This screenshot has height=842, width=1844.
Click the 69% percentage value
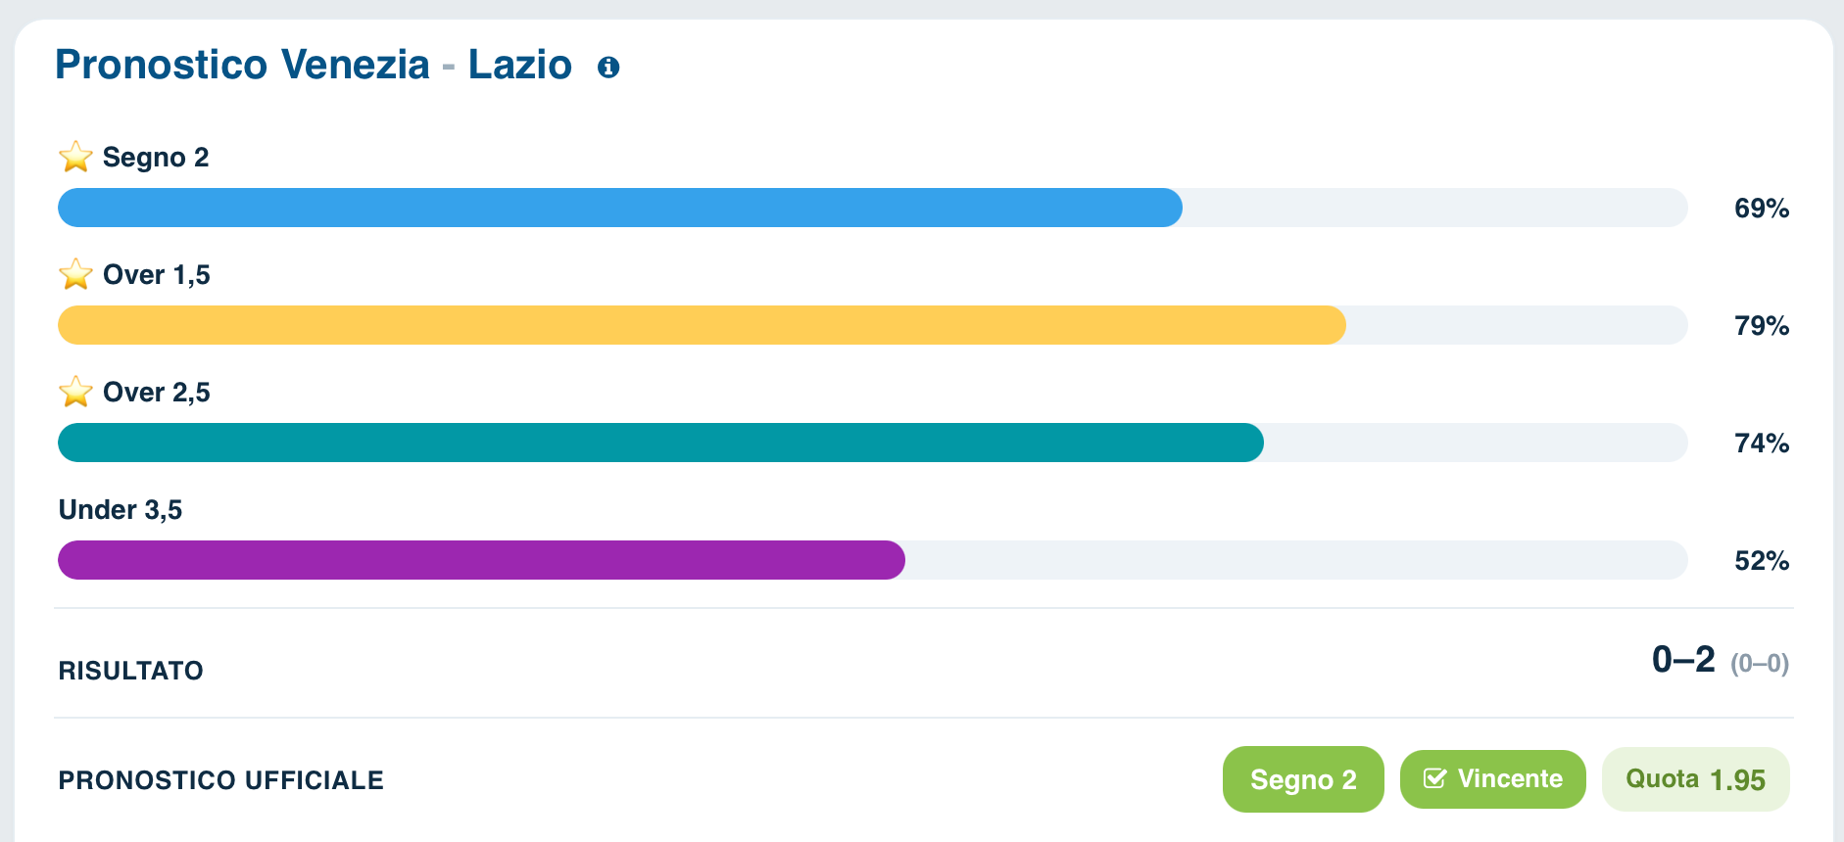[x=1762, y=208]
